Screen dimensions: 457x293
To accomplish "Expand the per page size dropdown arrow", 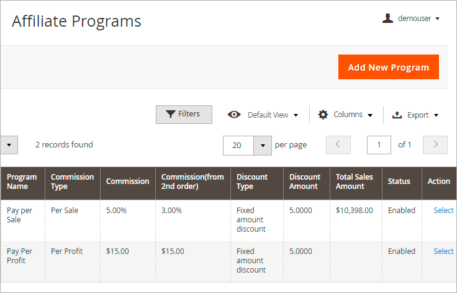I will pos(263,145).
